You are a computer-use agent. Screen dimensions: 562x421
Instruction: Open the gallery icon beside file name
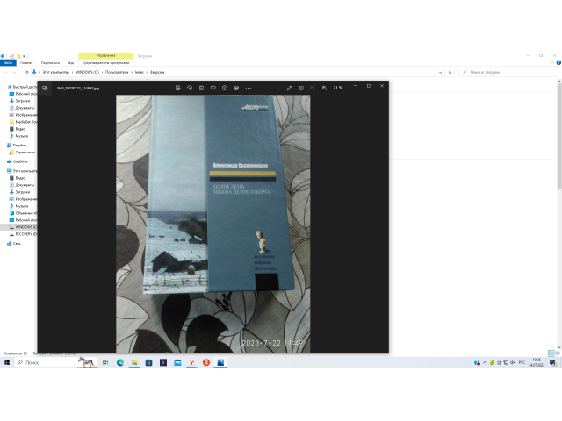click(x=45, y=88)
